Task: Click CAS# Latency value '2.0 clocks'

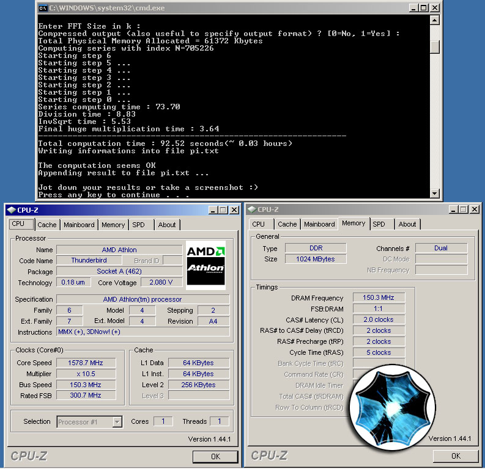Action: click(379, 319)
